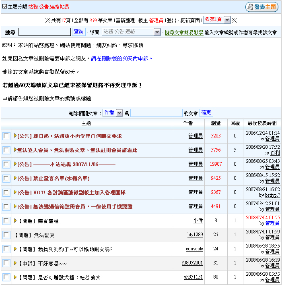Tick the checkbox for 即日起 announcement row
This screenshot has height=285, width=282.
(x=6, y=136)
